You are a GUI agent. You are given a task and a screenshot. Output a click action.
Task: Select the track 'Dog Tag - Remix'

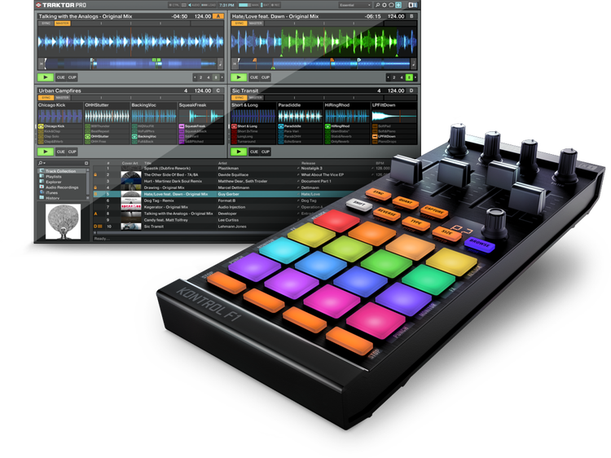(x=159, y=200)
